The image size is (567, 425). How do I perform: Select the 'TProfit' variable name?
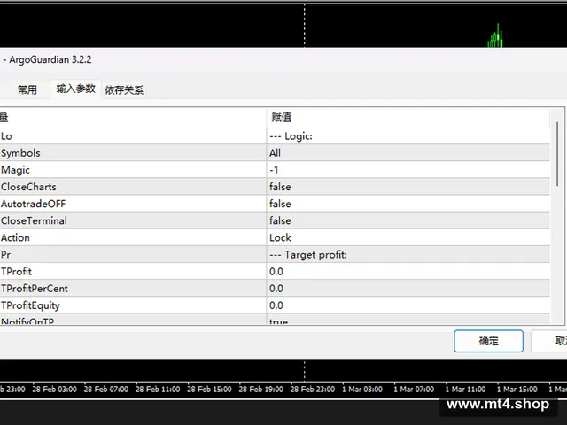16,272
